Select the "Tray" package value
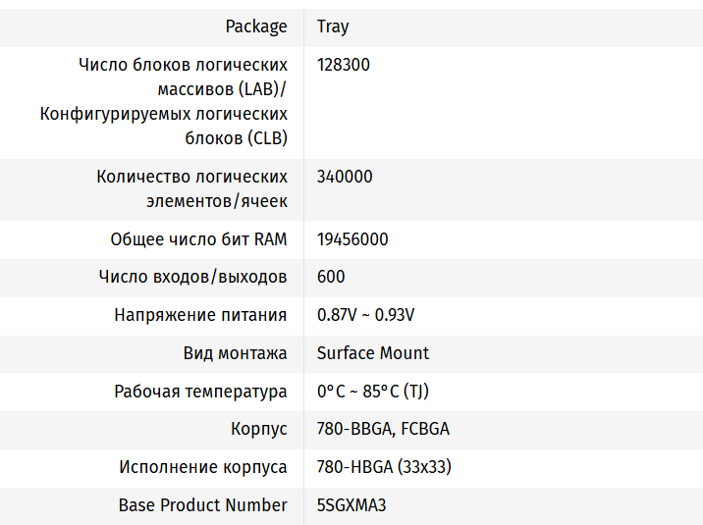This screenshot has height=525, width=703. [333, 26]
